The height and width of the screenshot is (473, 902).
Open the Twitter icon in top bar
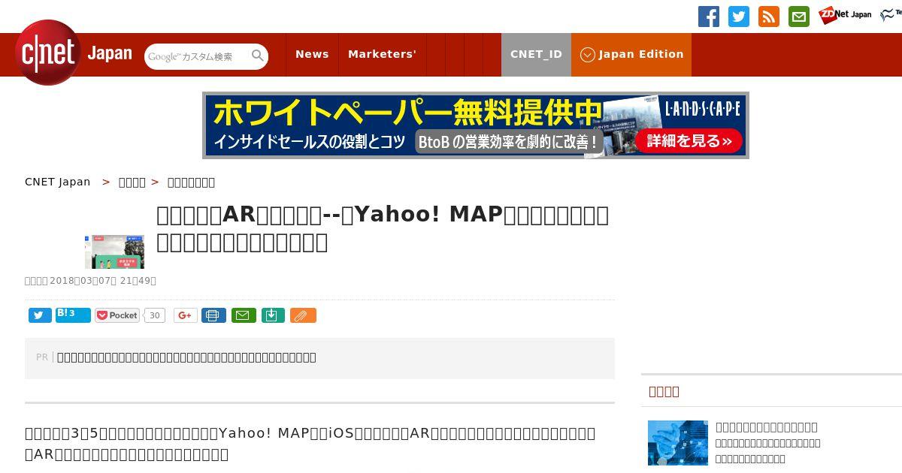(739, 17)
